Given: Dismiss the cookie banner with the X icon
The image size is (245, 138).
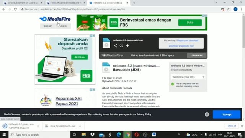Looking at the screenshot, I should pyautogui.click(x=207, y=115).
